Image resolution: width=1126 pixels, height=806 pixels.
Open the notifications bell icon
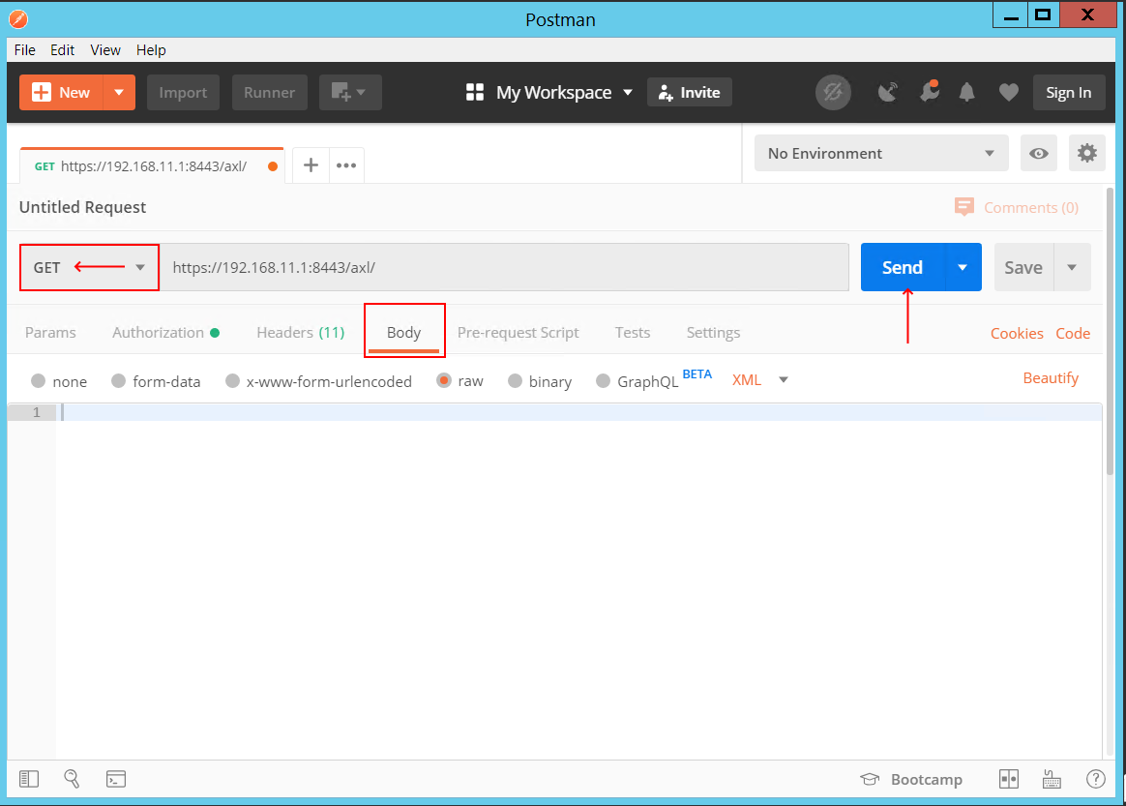[968, 92]
